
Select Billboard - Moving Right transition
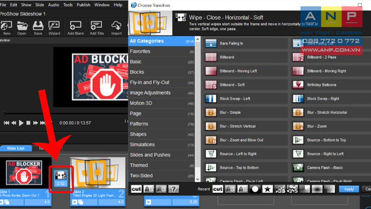tap(331, 71)
